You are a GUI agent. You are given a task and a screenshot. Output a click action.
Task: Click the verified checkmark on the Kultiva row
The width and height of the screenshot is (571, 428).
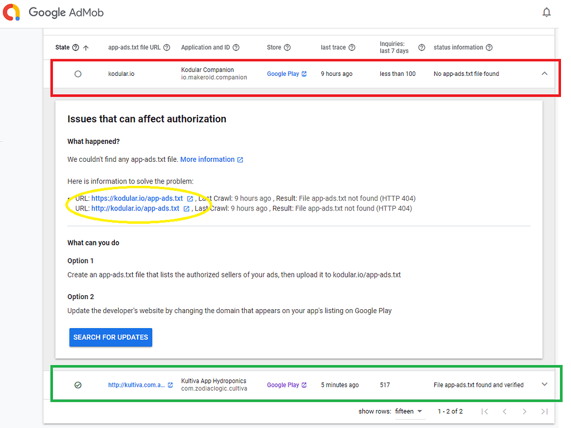(x=78, y=384)
